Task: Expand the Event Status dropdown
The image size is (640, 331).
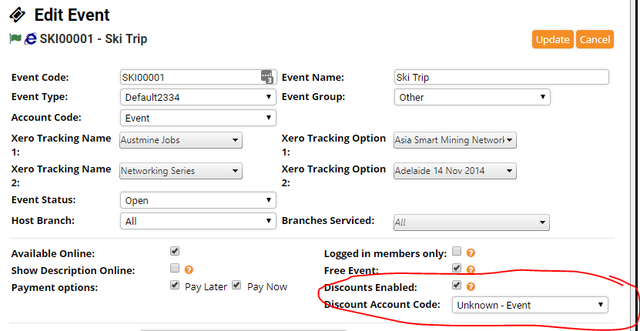Action: pyautogui.click(x=198, y=200)
